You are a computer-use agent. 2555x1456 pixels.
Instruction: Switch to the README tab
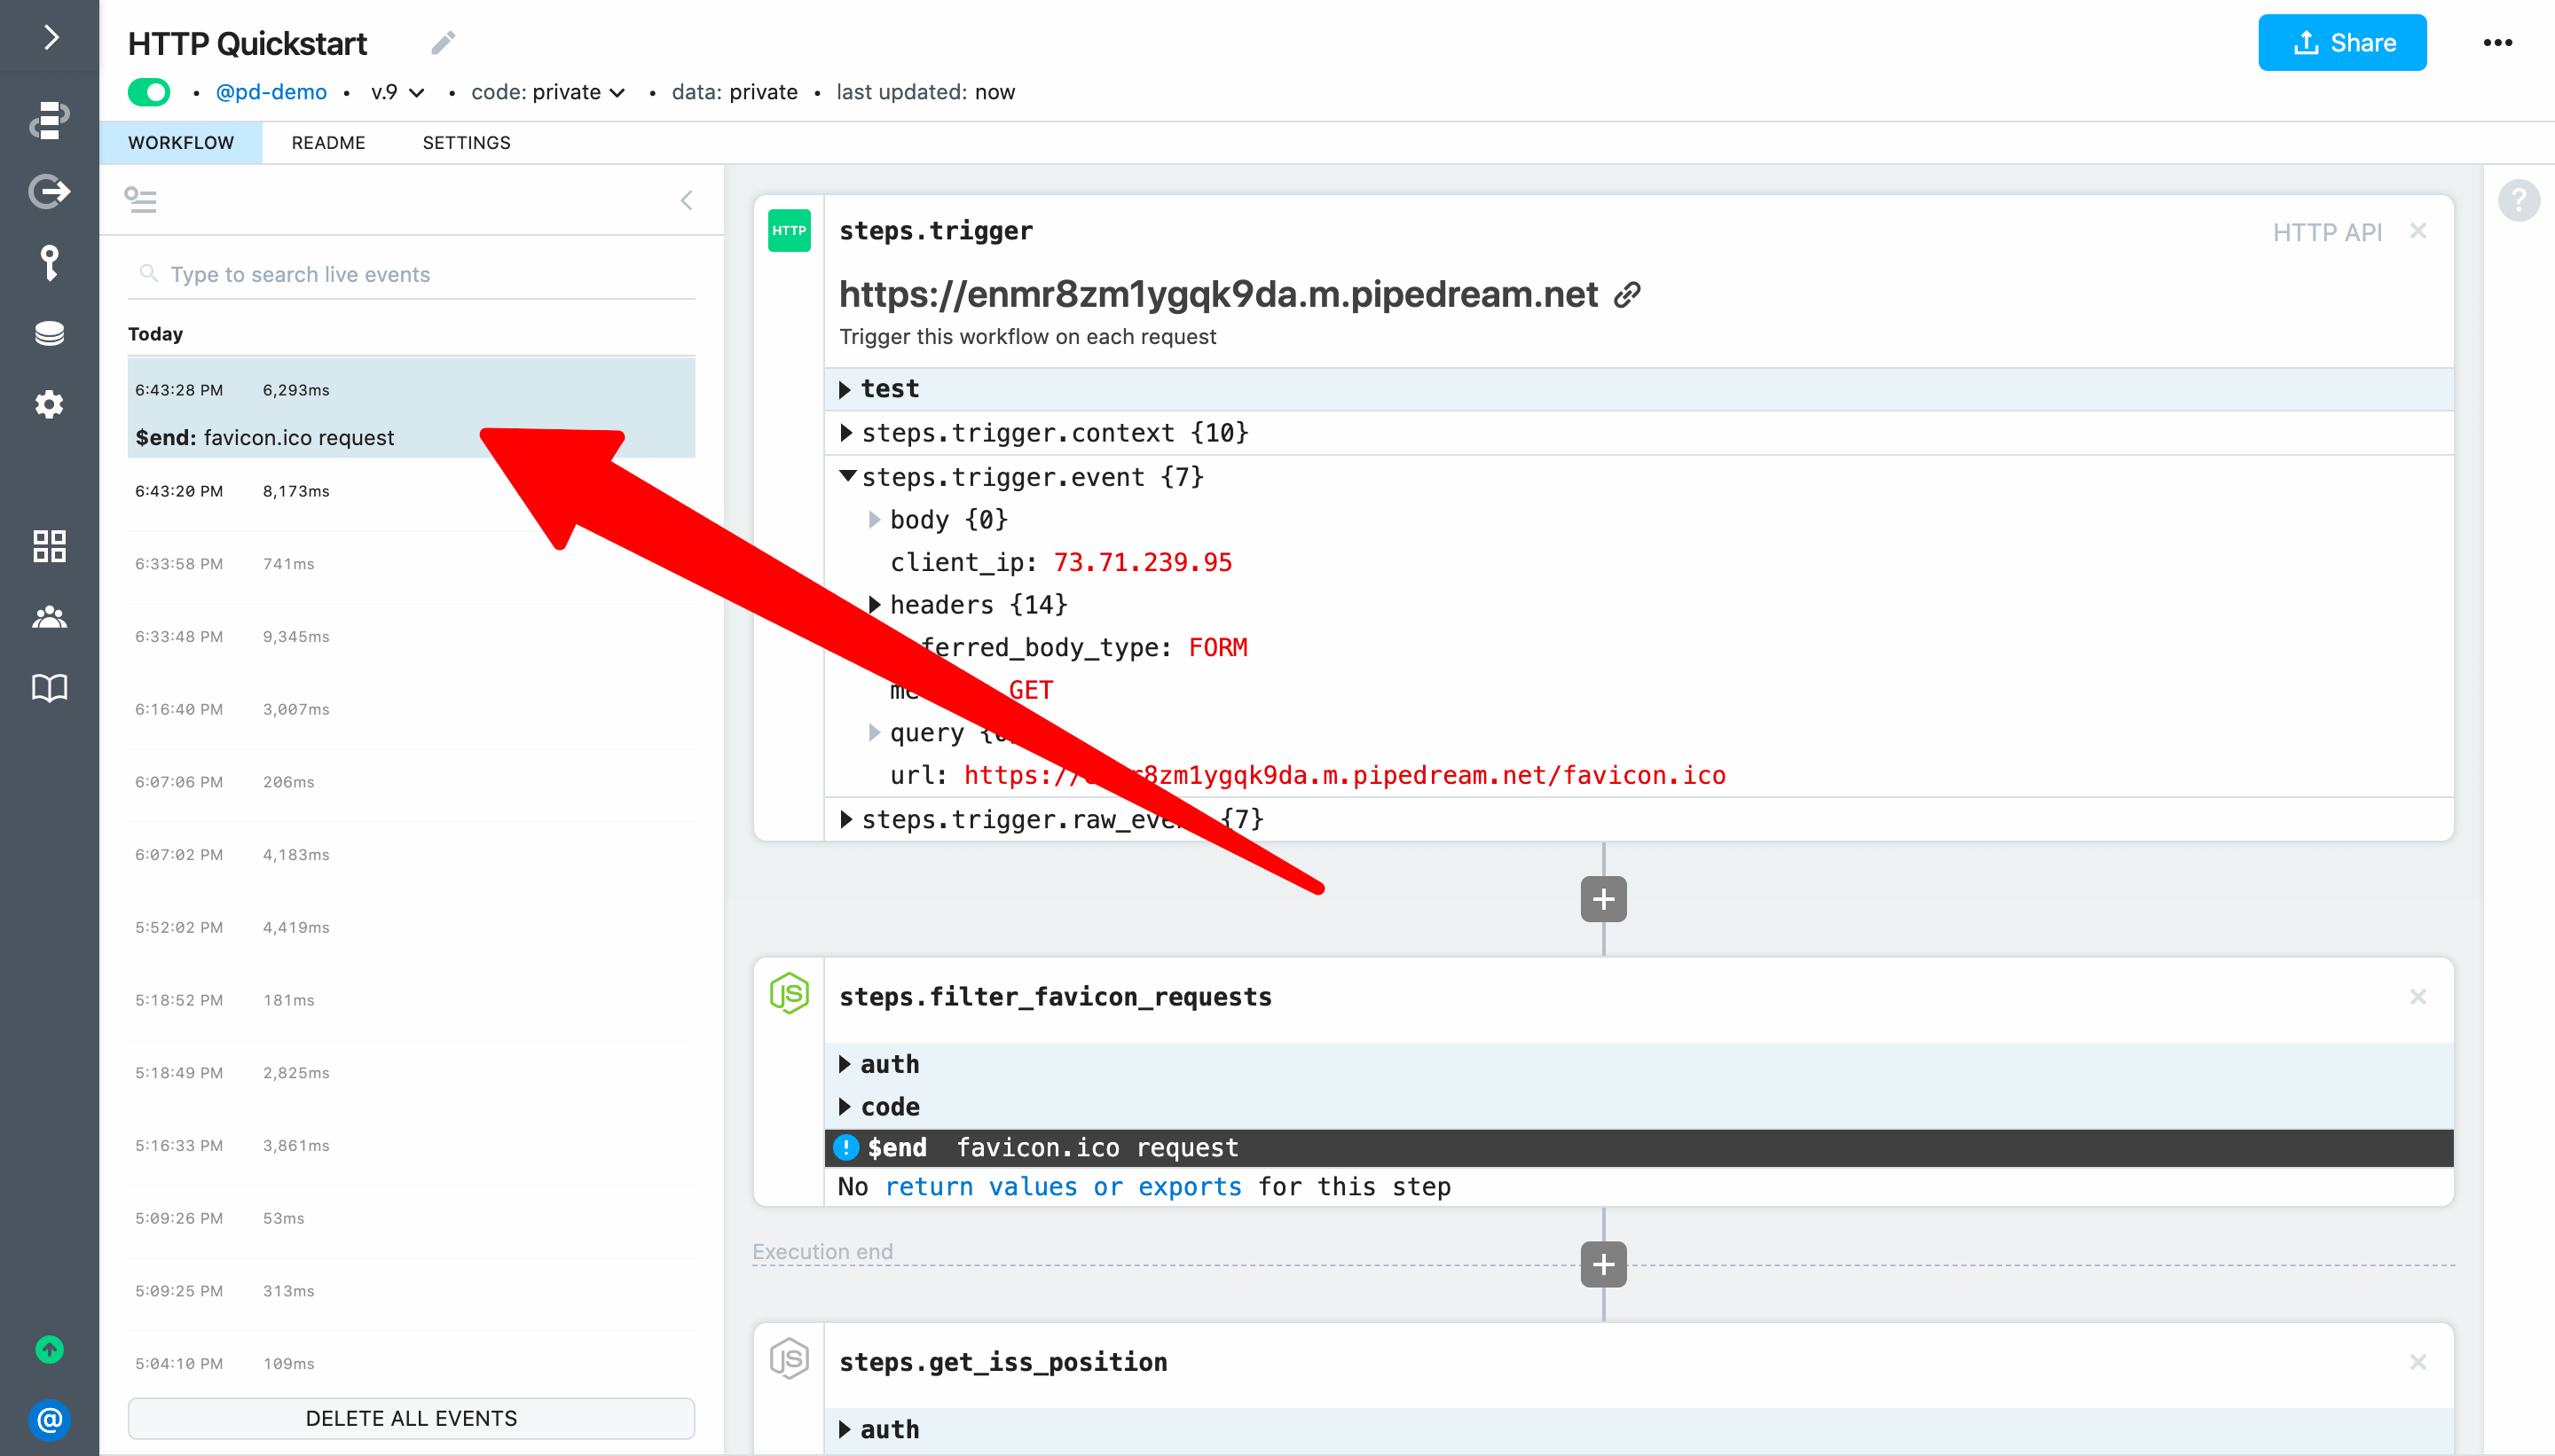[328, 142]
